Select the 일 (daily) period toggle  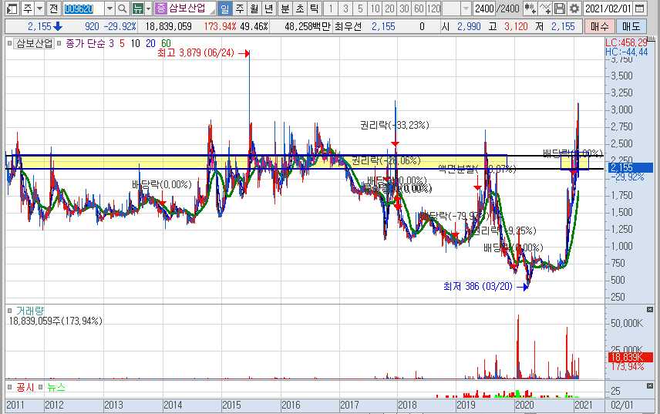point(224,8)
